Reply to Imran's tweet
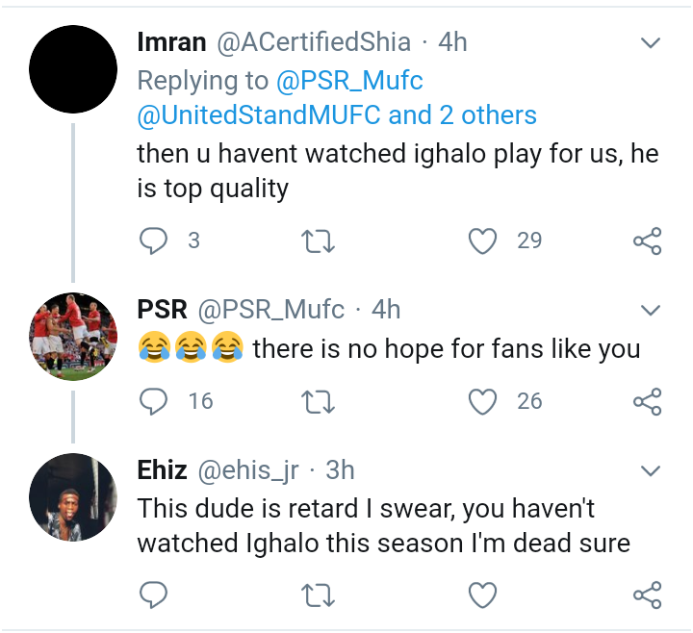The height and width of the screenshot is (633, 693). (154, 241)
